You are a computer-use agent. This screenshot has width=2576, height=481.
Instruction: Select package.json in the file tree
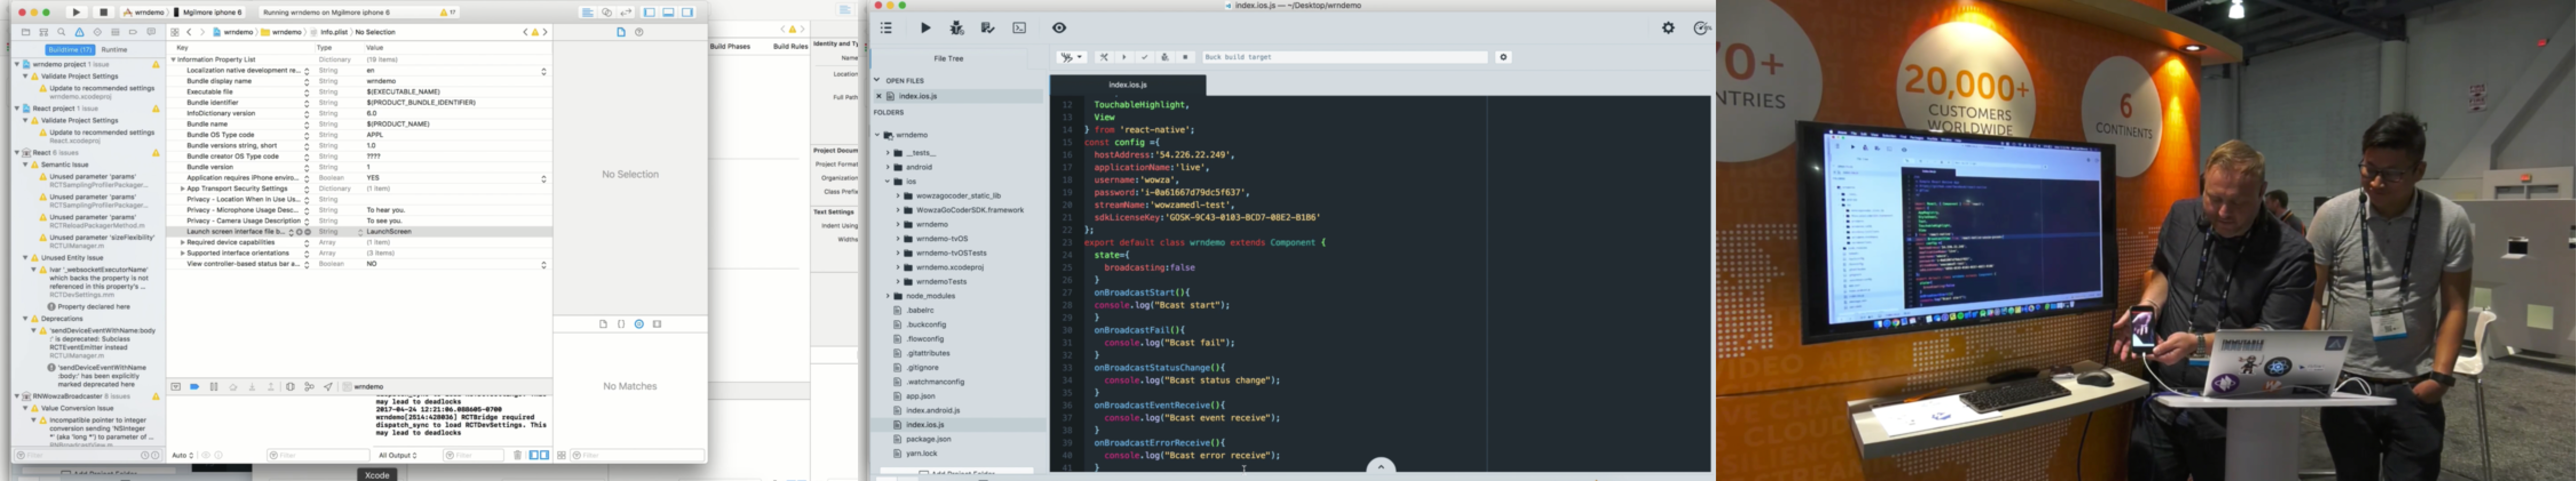click(x=928, y=439)
